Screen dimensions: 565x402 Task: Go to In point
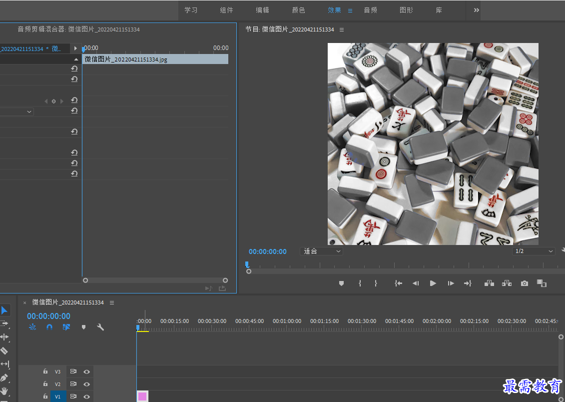[398, 283]
